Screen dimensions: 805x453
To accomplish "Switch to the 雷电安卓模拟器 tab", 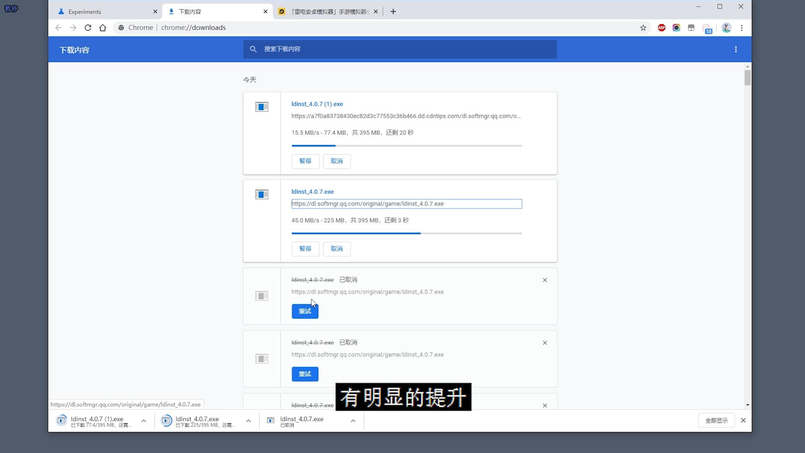I will pyautogui.click(x=327, y=11).
